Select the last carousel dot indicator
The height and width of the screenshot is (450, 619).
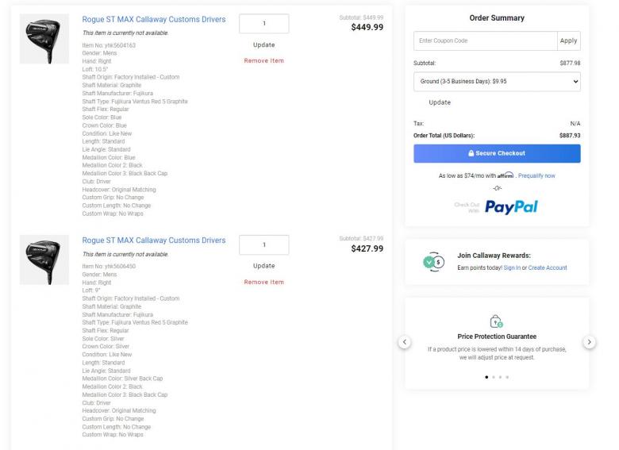507,377
